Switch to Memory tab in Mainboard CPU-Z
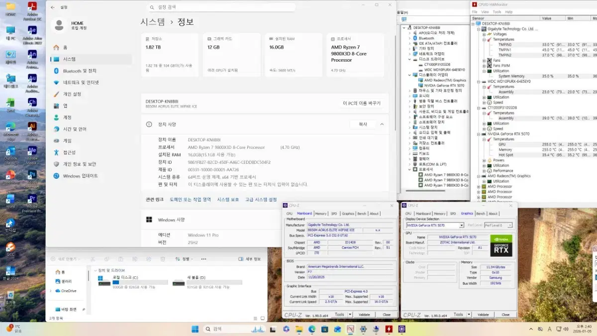Image resolution: width=597 pixels, height=336 pixels. coord(321,214)
